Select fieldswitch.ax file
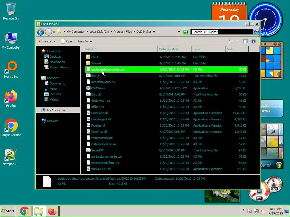 pos(98,101)
